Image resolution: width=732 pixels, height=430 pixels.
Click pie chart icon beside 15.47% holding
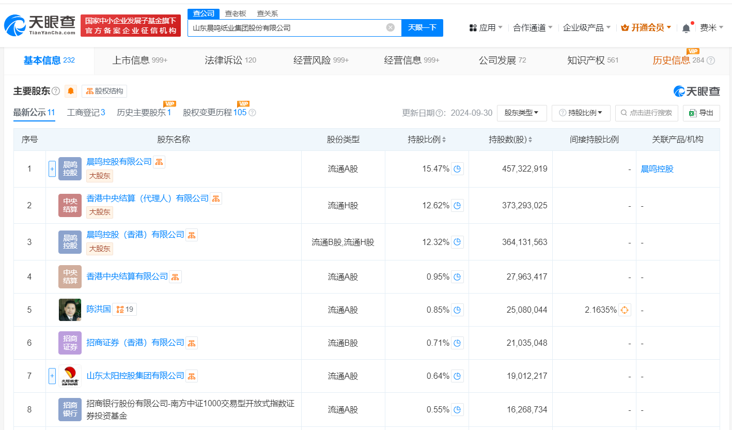coord(457,169)
